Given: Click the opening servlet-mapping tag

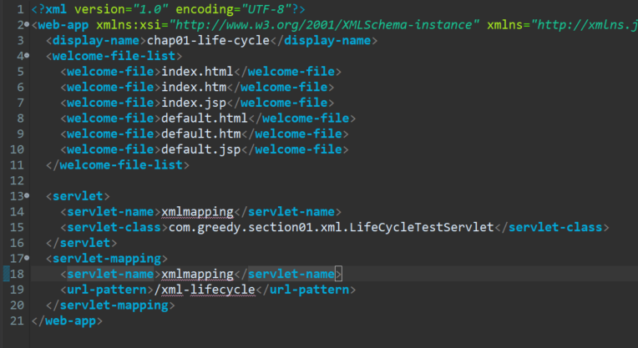Looking at the screenshot, I should [107, 259].
